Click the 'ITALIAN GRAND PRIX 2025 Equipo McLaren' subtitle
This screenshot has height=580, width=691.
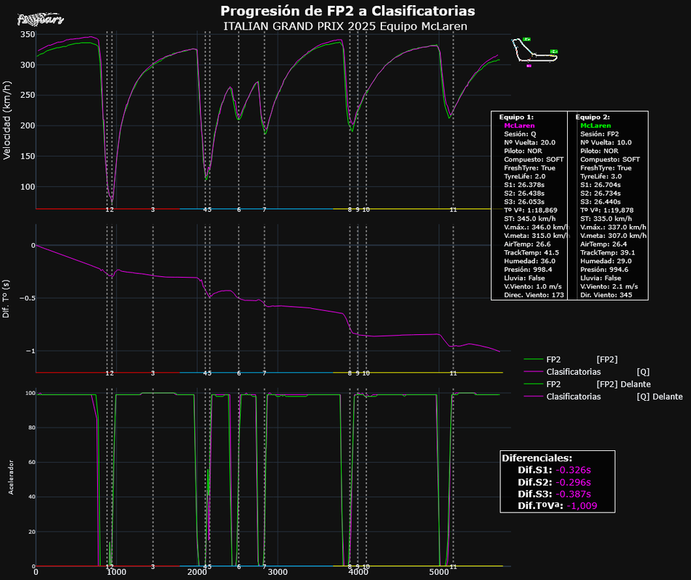[345, 26]
